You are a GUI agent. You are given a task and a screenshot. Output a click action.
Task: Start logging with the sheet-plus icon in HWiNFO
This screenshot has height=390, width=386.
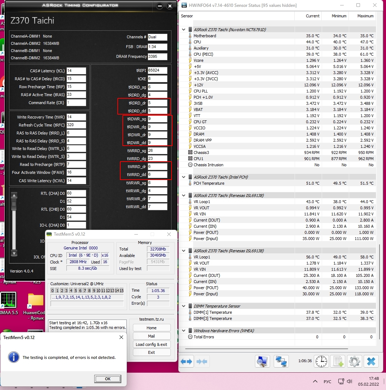(338, 361)
